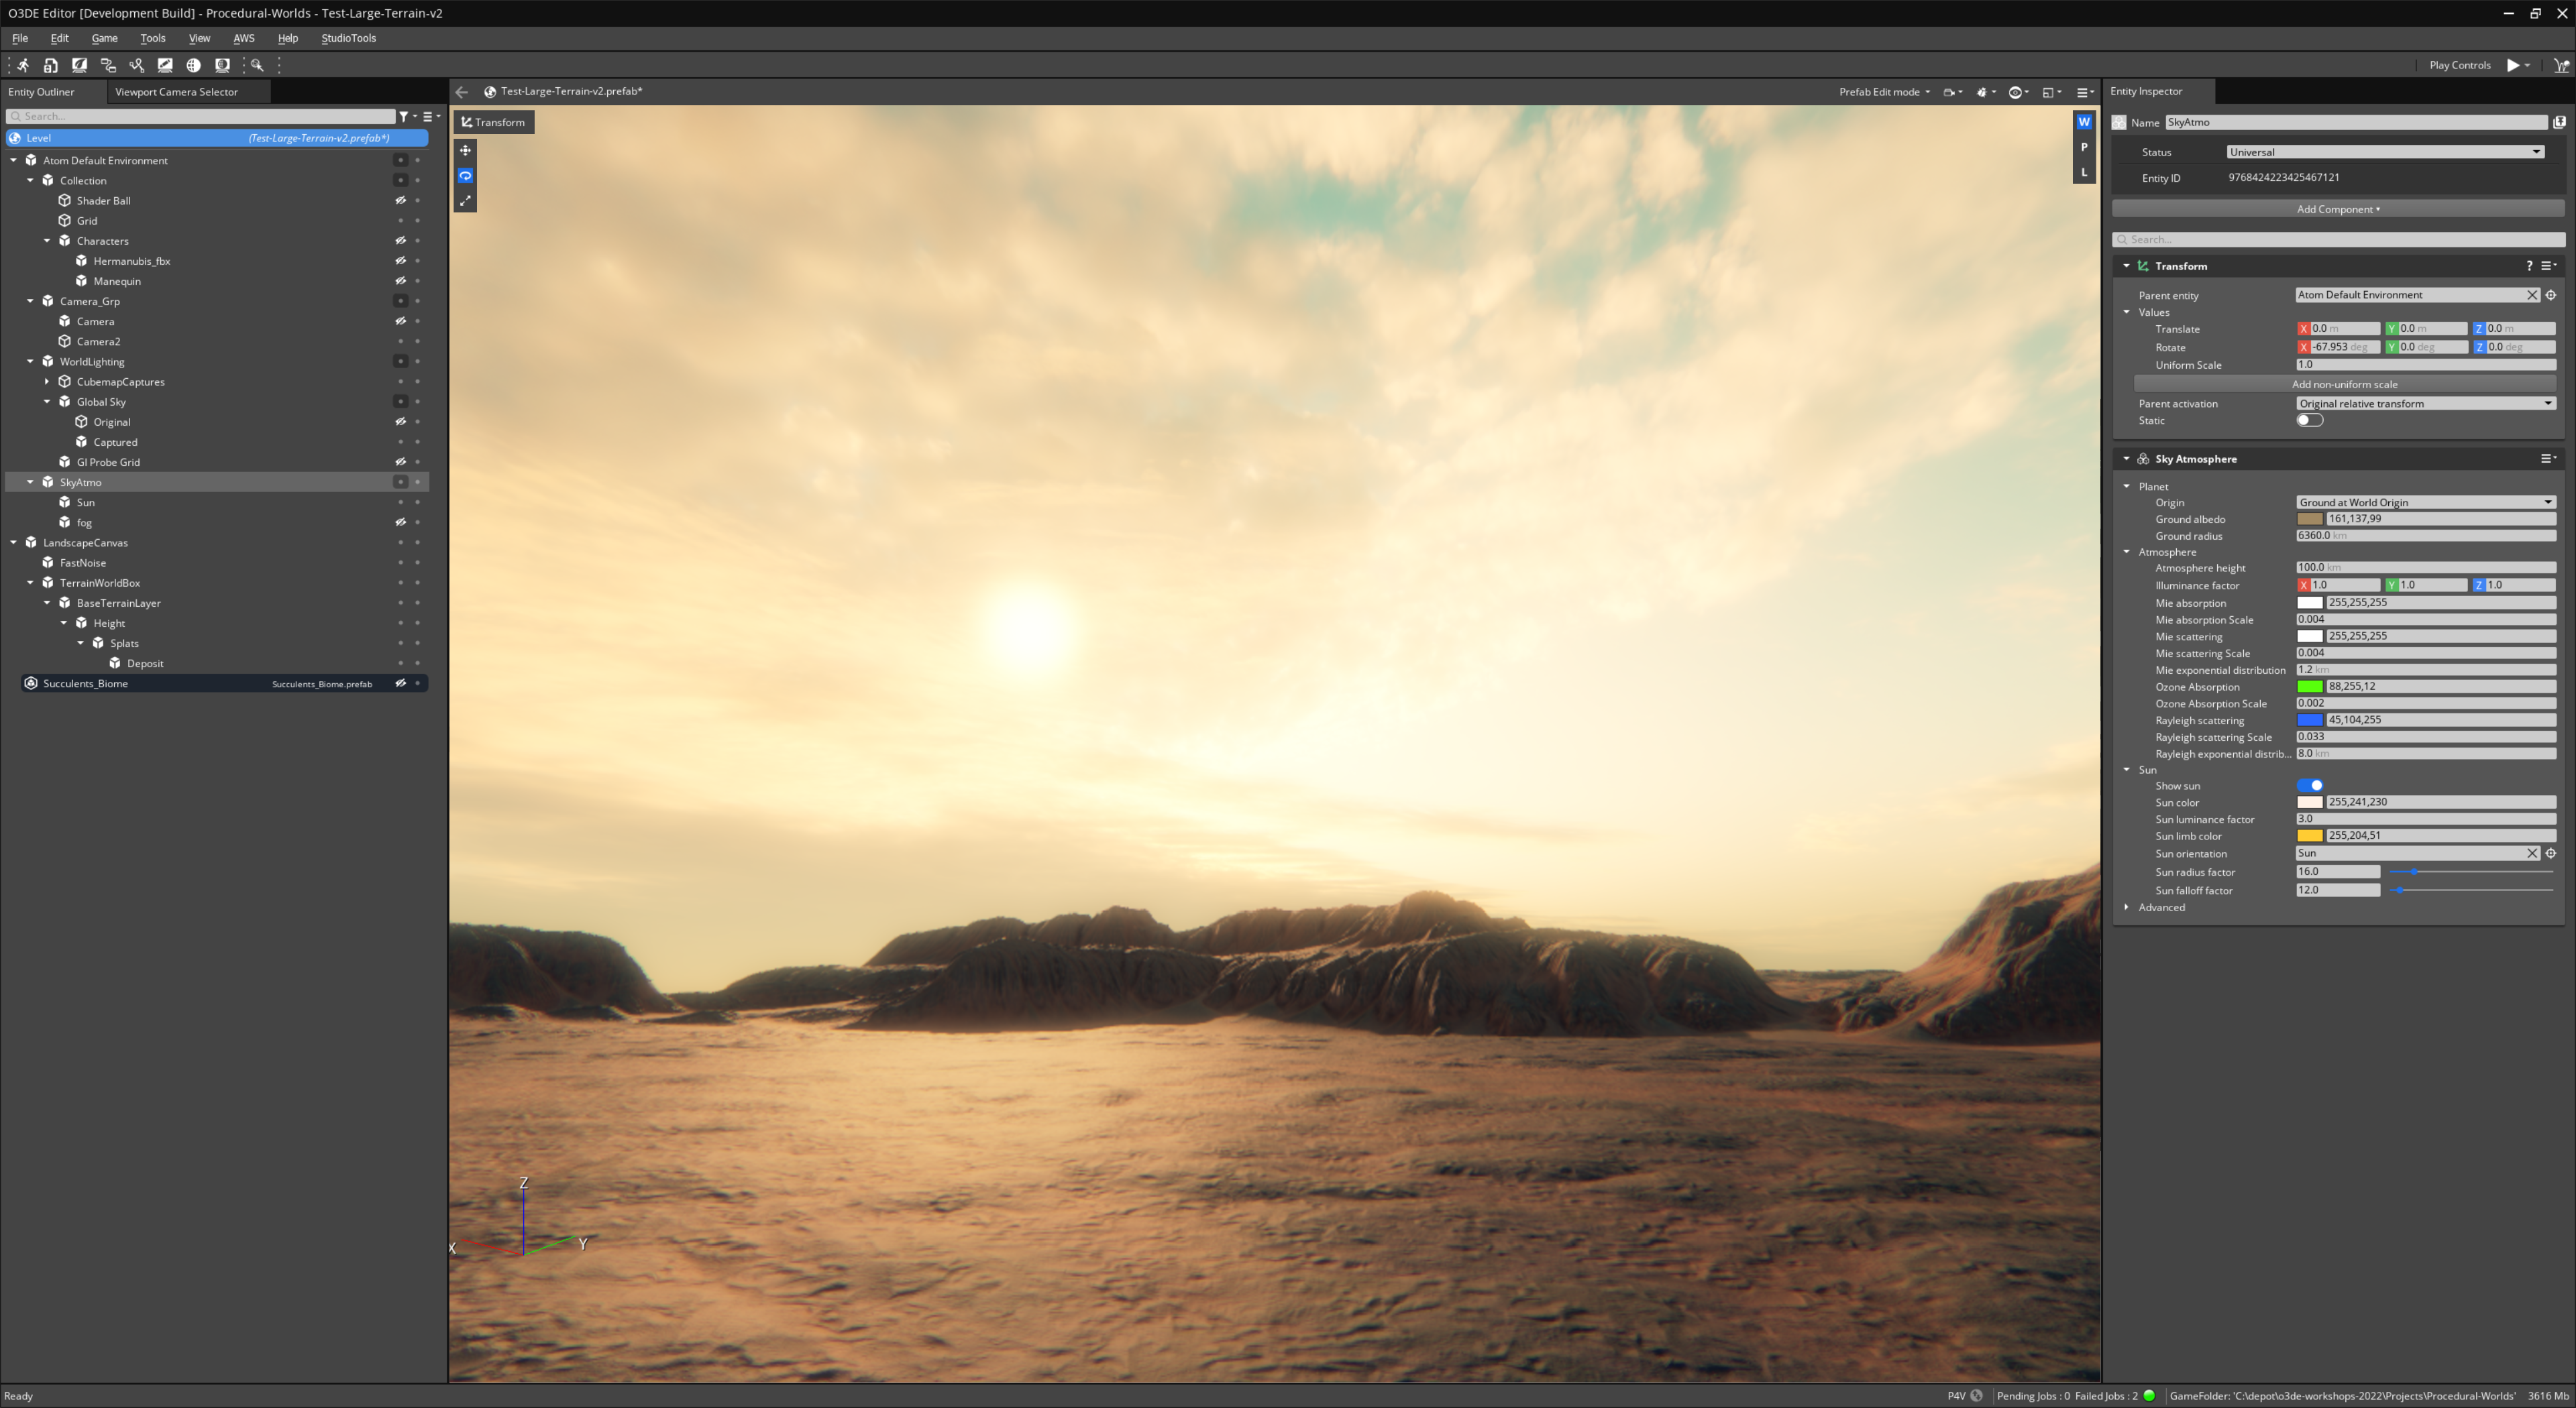Select the Scale manipulator tool in viewport
The image size is (2576, 1408).
pyautogui.click(x=465, y=201)
